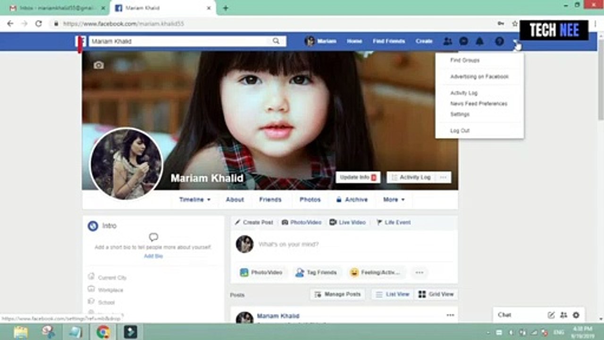Click the post options three dots on Mariam's post
The image size is (604, 340).
point(450,315)
